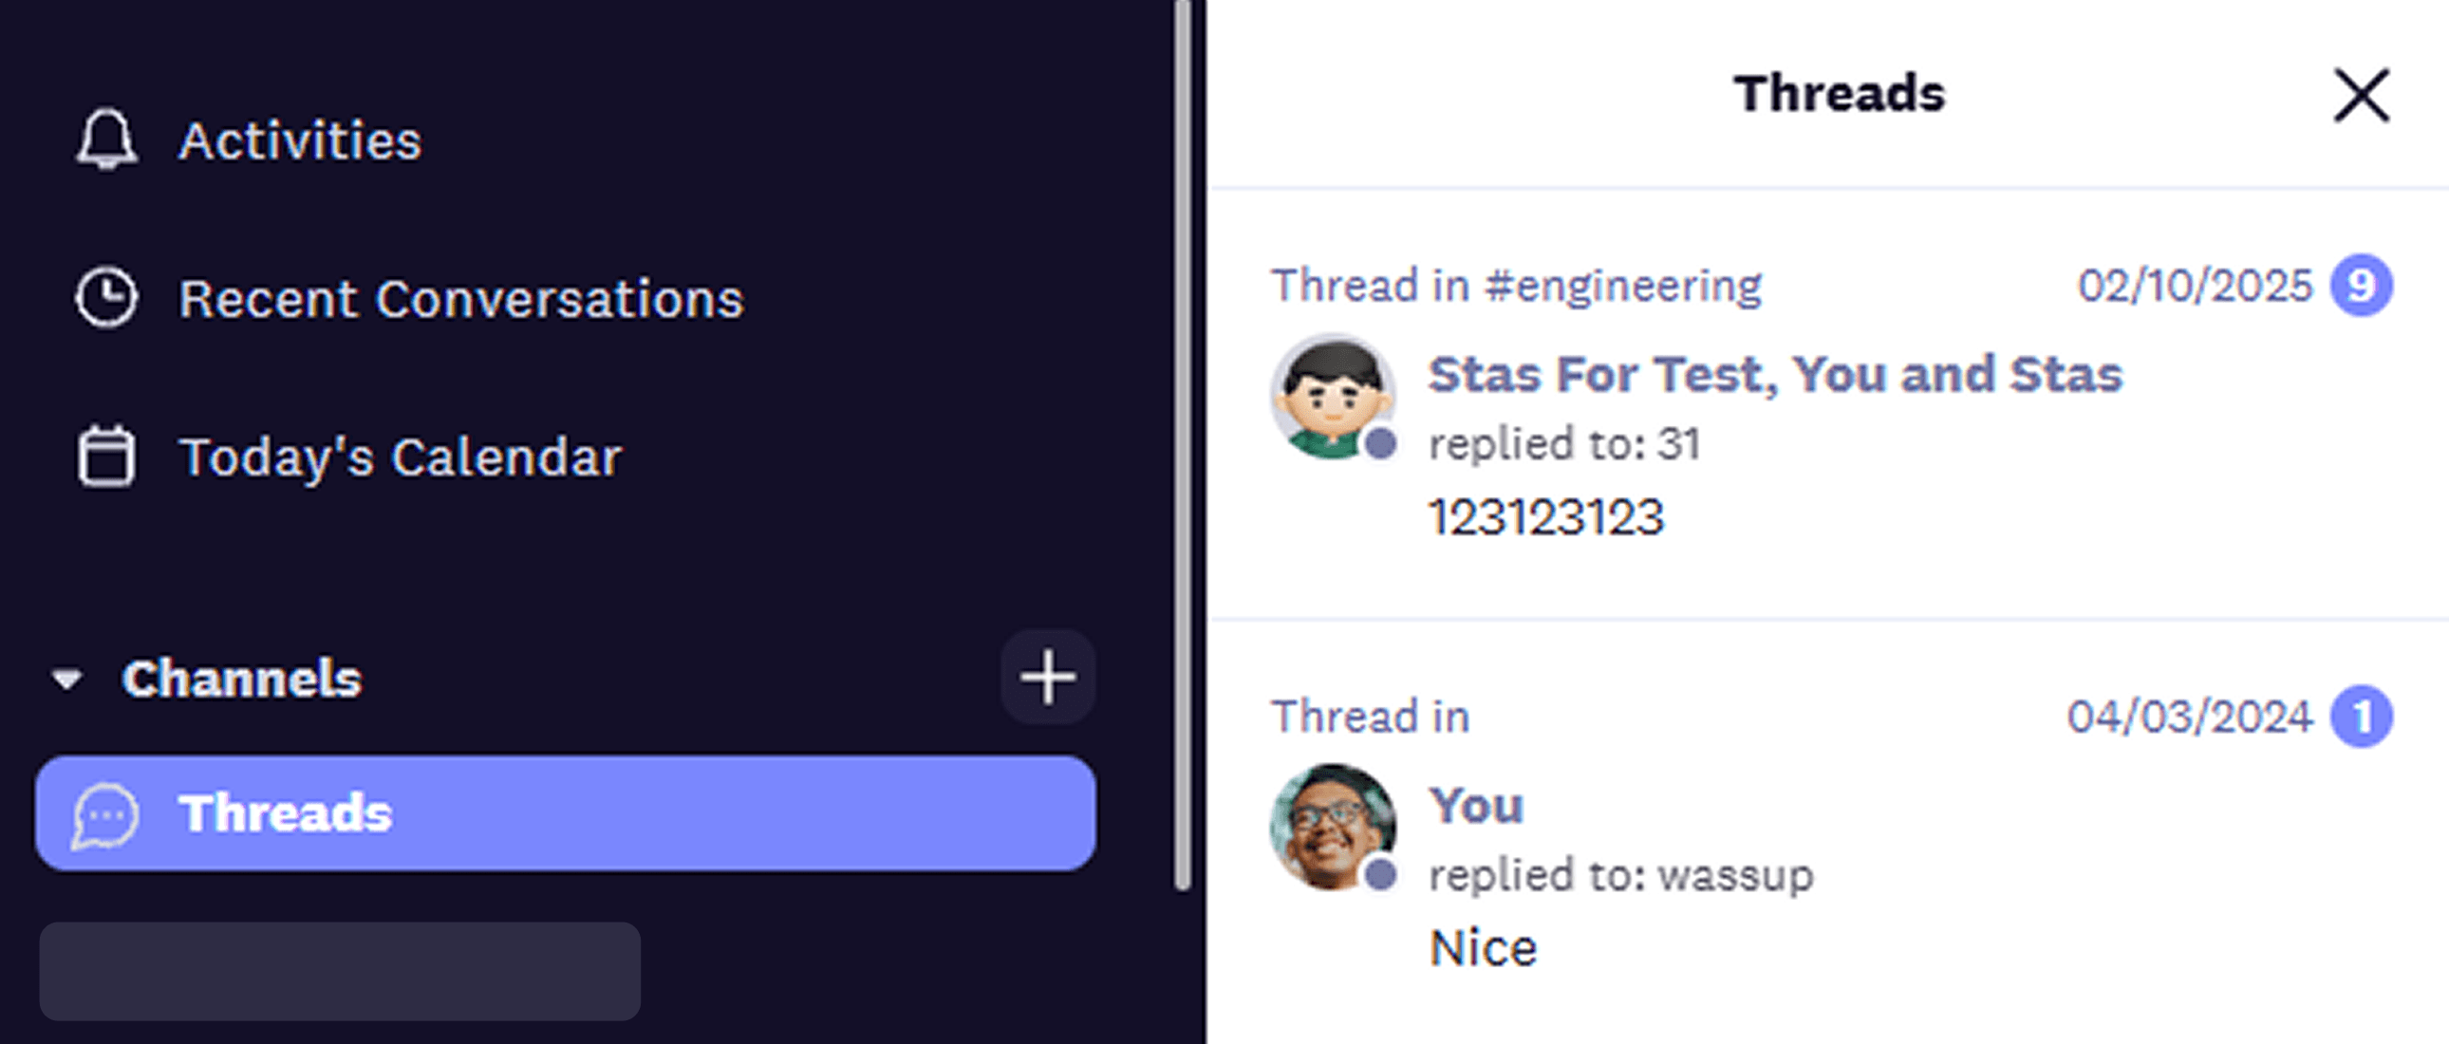Open the reply message 123123123
The image size is (2449, 1044).
(x=1547, y=517)
